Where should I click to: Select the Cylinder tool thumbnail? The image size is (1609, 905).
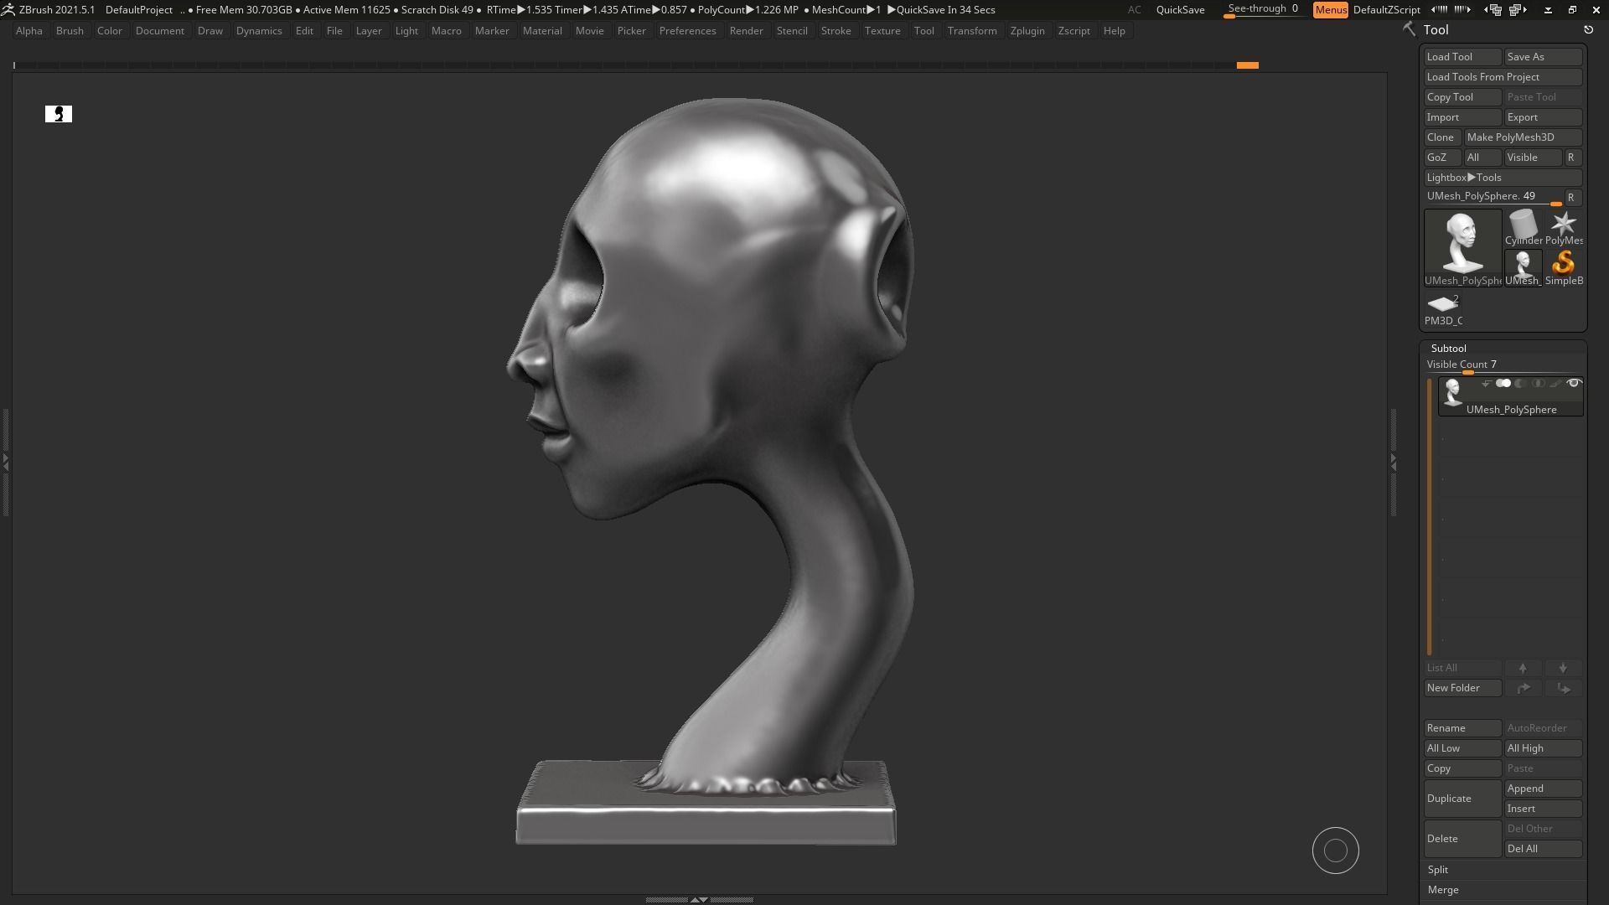[x=1523, y=227]
